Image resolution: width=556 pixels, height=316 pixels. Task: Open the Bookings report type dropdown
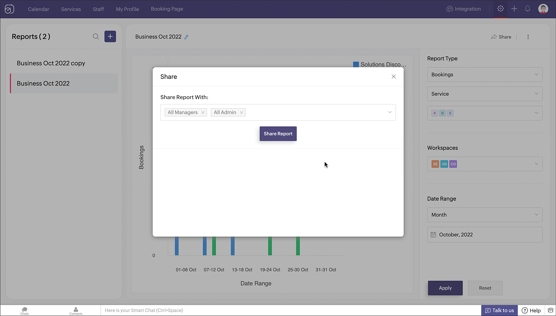(x=485, y=74)
